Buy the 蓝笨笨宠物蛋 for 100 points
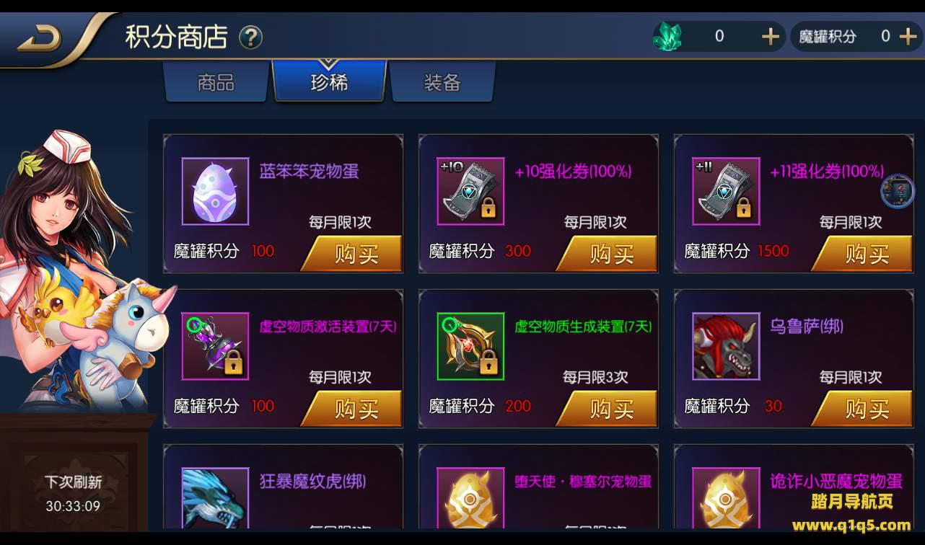The width and height of the screenshot is (925, 545). tap(351, 254)
